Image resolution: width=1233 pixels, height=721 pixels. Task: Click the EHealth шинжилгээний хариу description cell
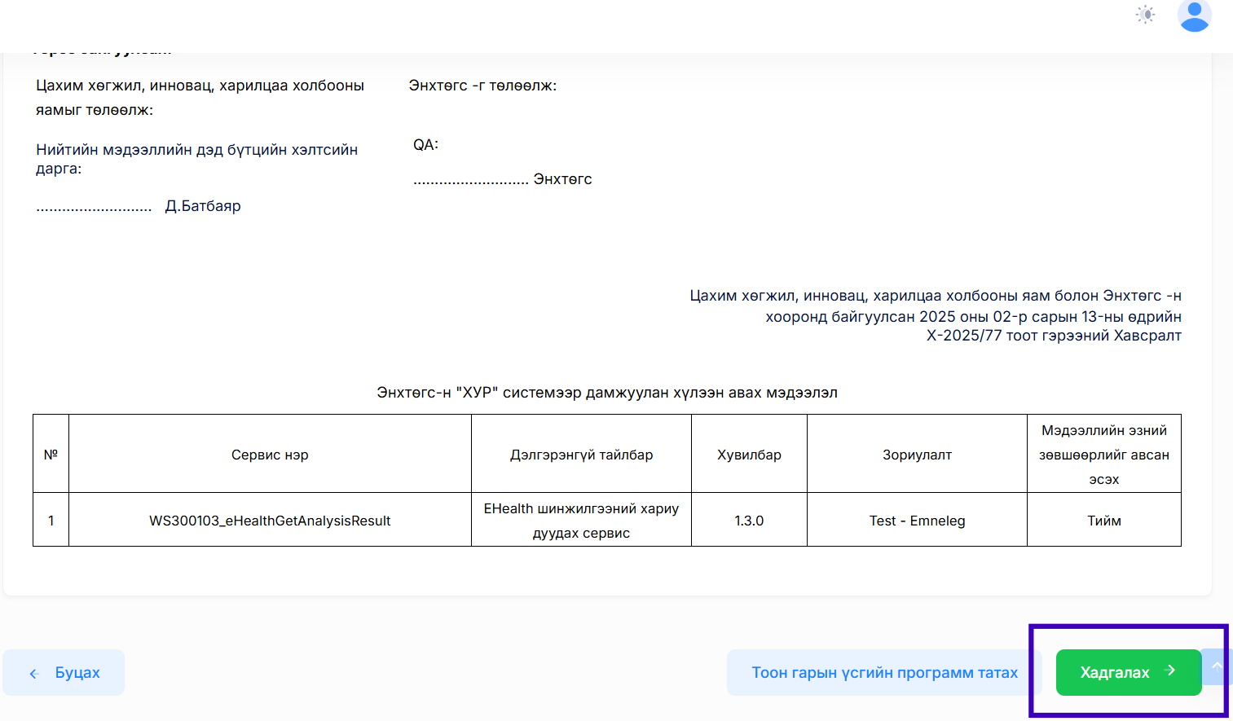coord(581,521)
